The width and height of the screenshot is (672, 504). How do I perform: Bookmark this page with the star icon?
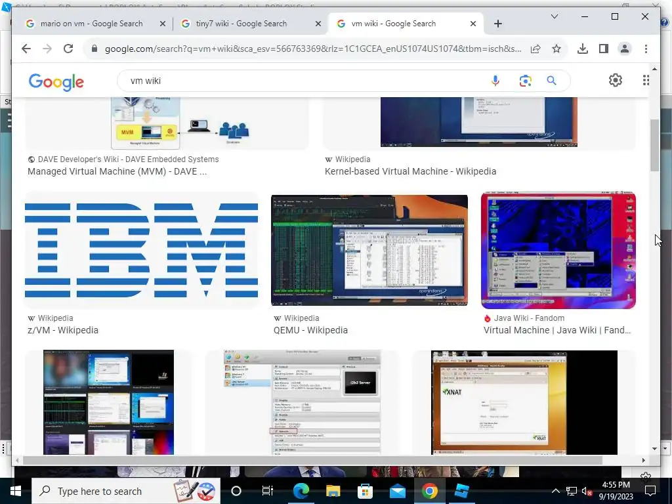click(556, 49)
